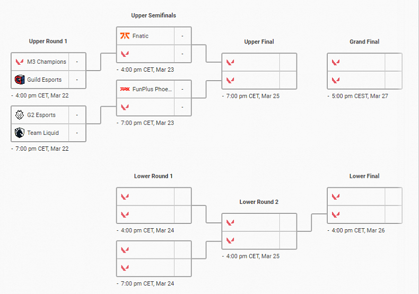Click the M3 Champions Valorant logo
419x294 pixels.
pos(20,62)
